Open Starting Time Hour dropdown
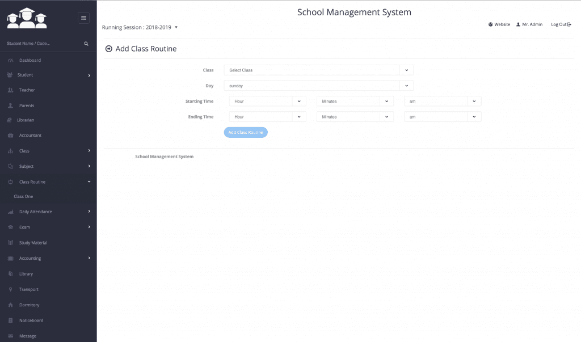 [268, 101]
